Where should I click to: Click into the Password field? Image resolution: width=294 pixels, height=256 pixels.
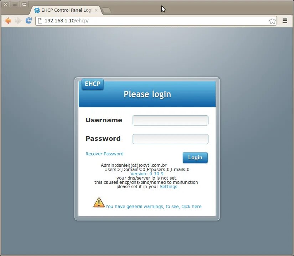click(x=170, y=139)
